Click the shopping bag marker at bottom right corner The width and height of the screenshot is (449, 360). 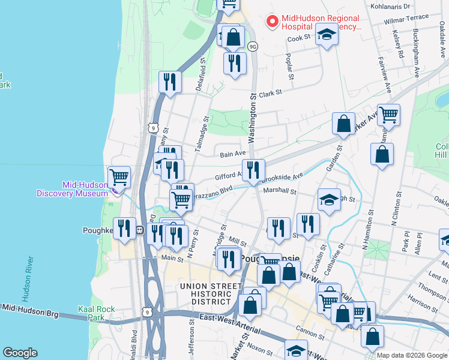[372, 338]
